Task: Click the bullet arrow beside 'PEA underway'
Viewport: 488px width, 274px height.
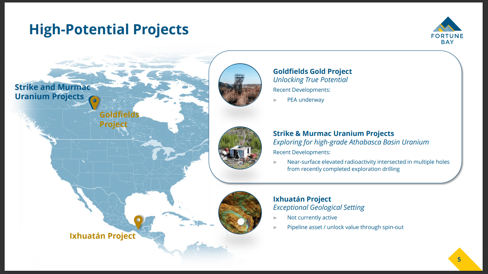Action: pos(275,100)
